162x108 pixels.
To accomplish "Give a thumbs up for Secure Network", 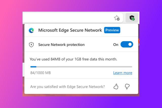I will [x=116, y=87].
